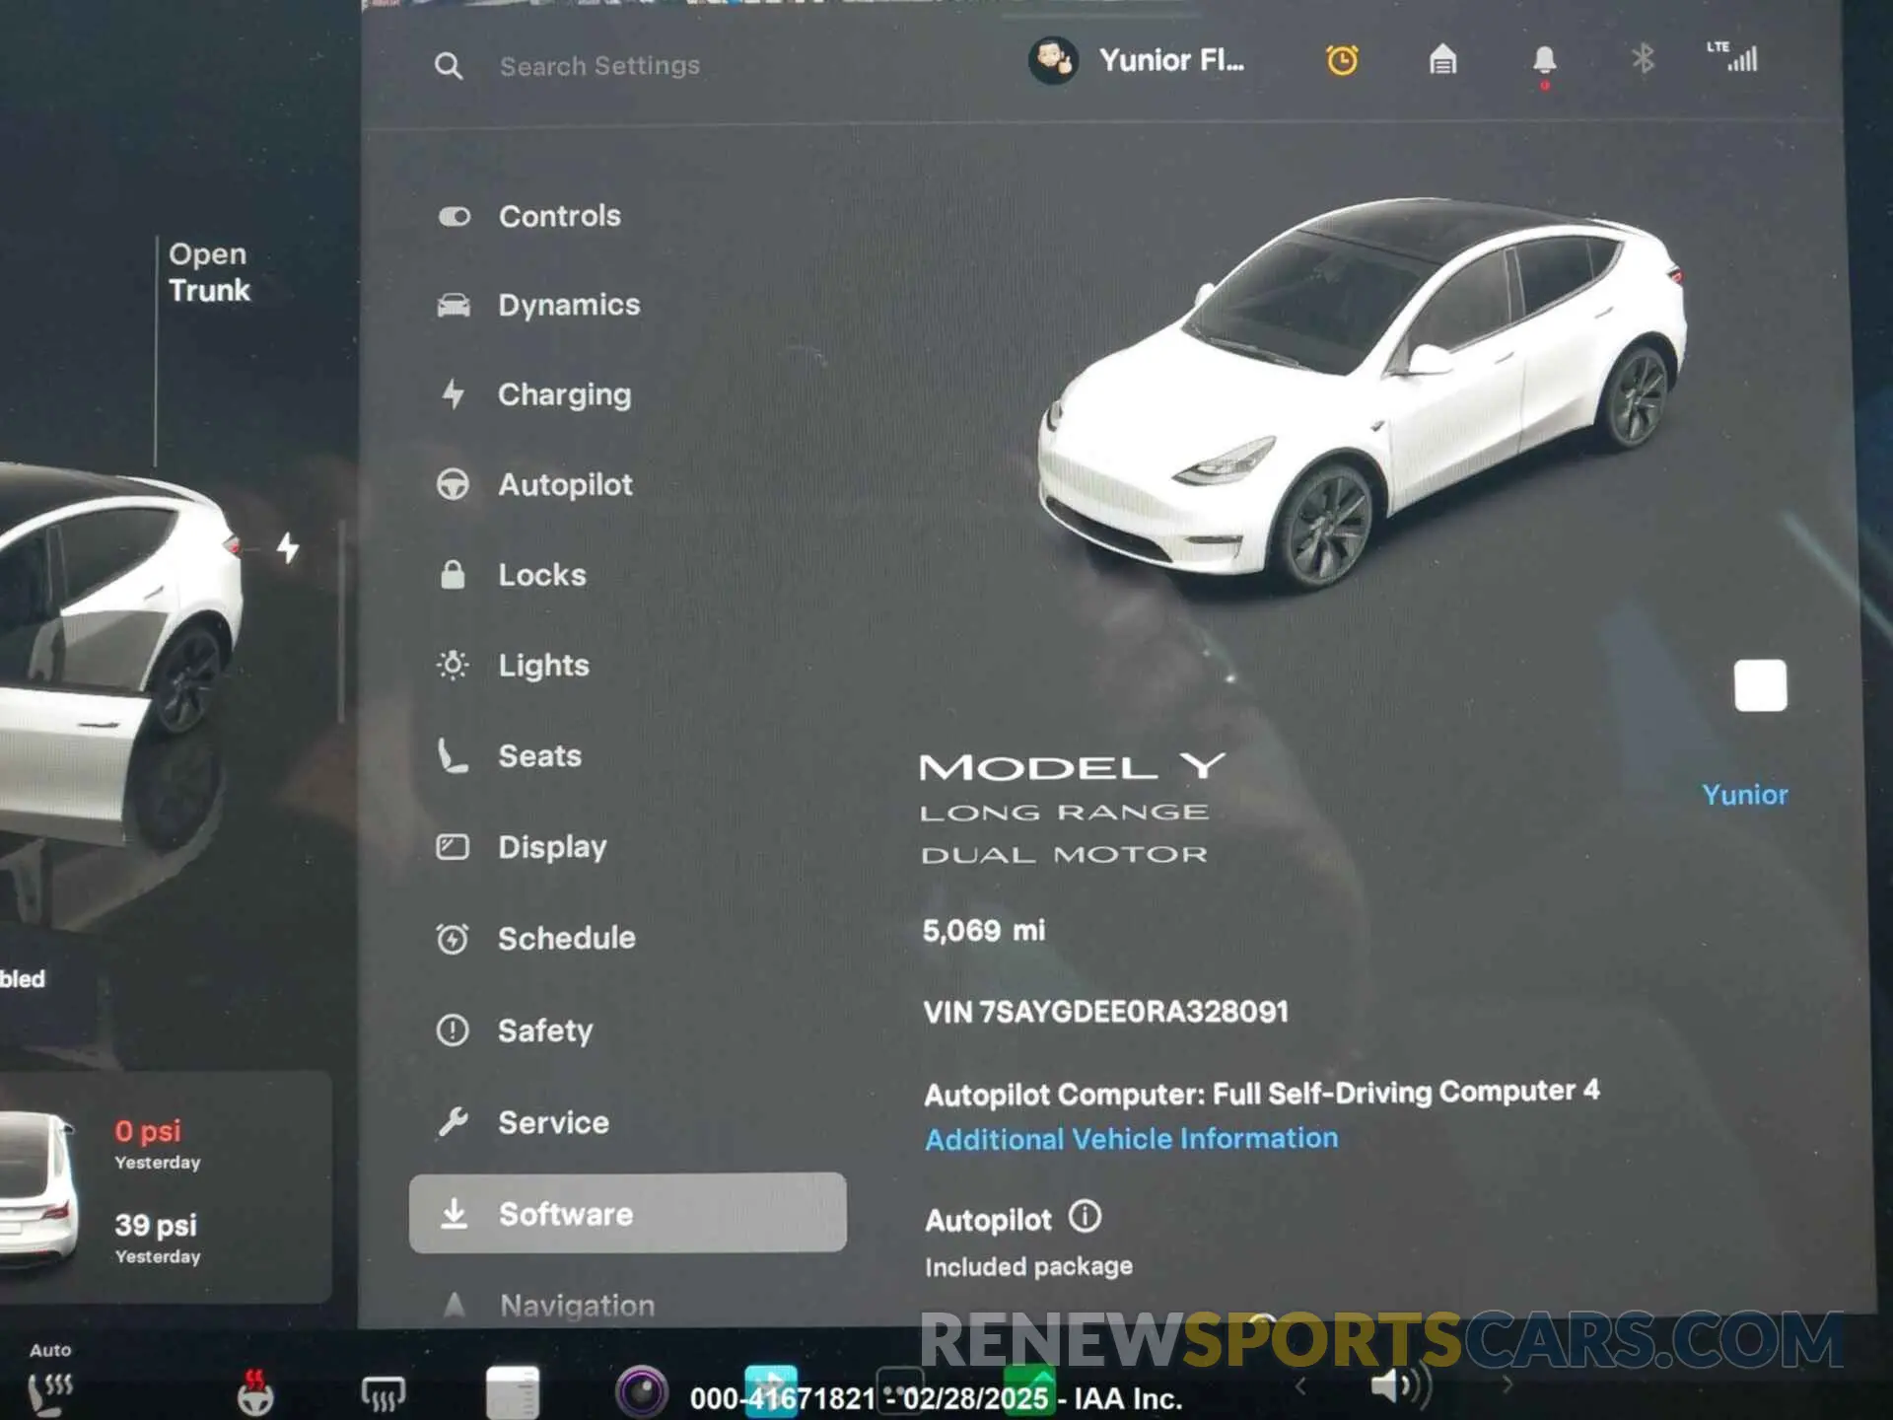
Task: Tap the Navigation arrow icon
Action: [x=454, y=1305]
